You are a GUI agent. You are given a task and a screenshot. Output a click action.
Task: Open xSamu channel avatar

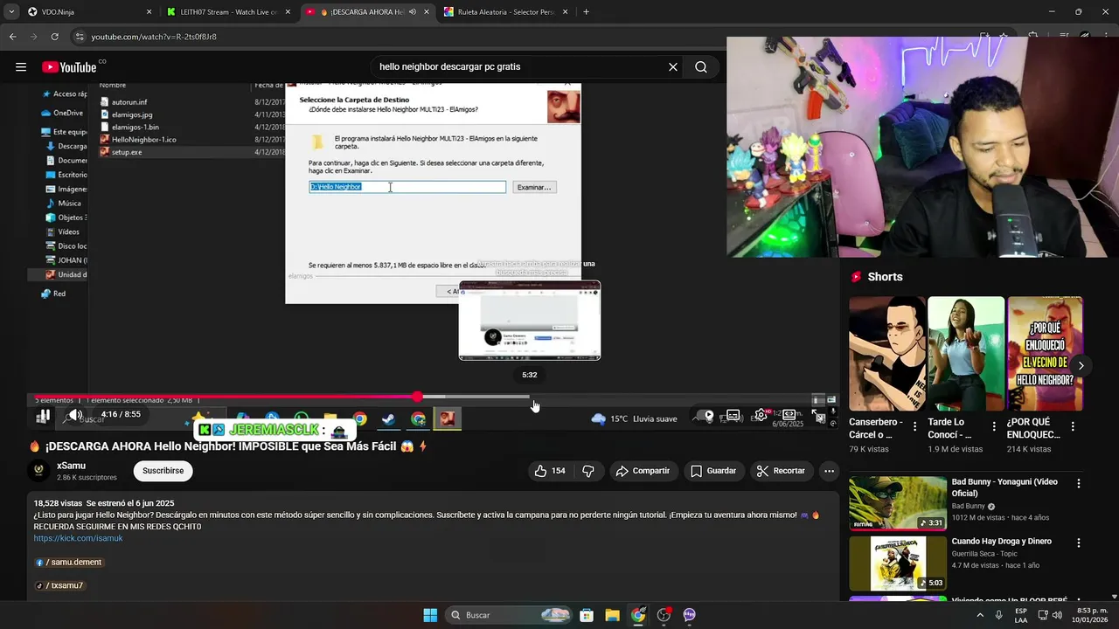(x=39, y=471)
